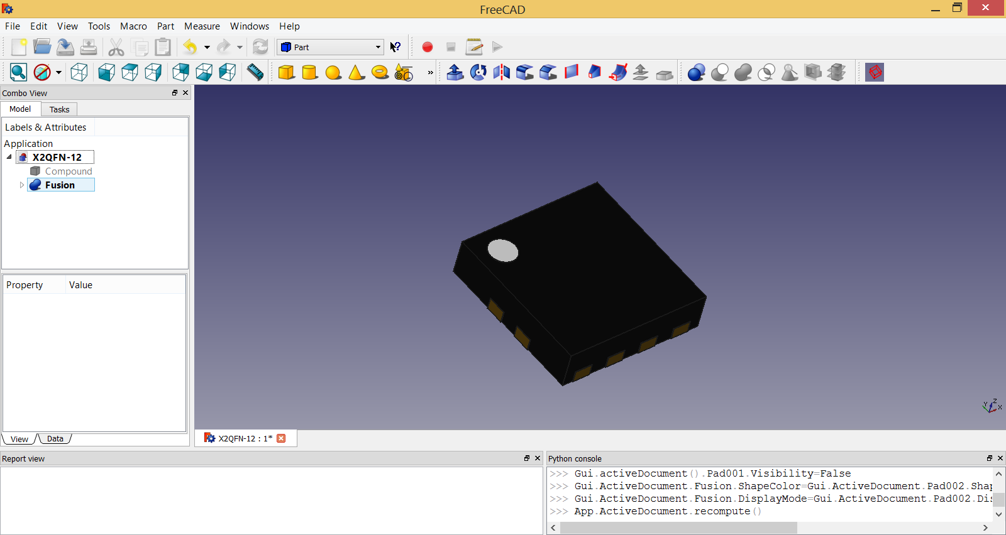Click the Measure distance ruler icon
Viewport: 1006px width, 535px height.
coord(255,72)
